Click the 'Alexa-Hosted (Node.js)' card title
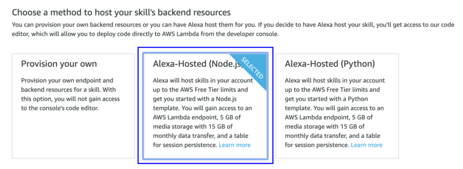The height and width of the screenshot is (169, 463). [x=198, y=64]
